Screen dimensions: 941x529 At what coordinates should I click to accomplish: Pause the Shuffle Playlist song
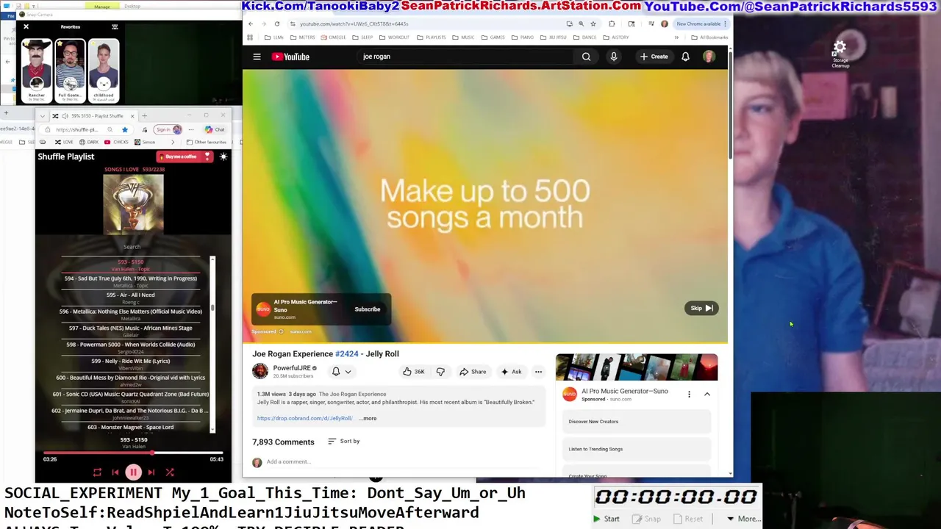(x=133, y=472)
